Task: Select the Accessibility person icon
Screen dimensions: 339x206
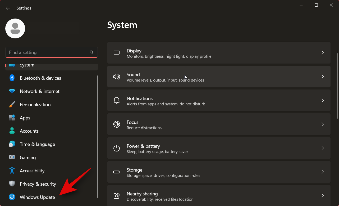Action: click(x=12, y=171)
